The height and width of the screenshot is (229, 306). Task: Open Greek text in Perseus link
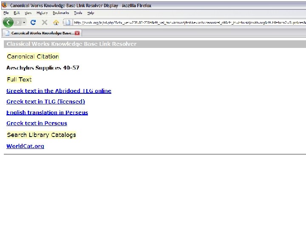pos(37,123)
